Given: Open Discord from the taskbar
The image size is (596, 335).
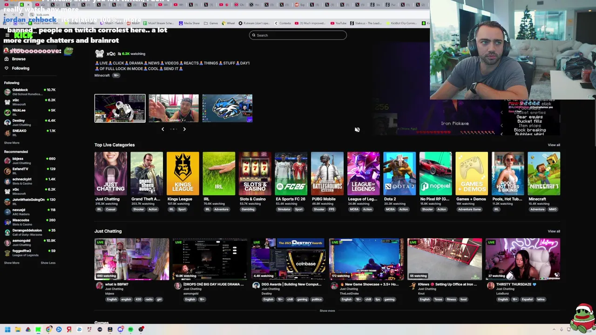Looking at the screenshot, I should click(x=120, y=329).
